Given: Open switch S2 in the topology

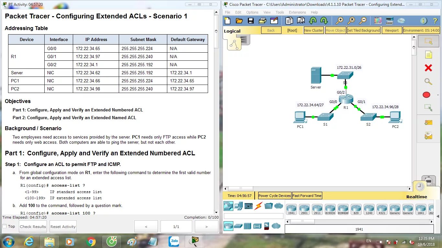Looking at the screenshot, I should [x=368, y=117].
